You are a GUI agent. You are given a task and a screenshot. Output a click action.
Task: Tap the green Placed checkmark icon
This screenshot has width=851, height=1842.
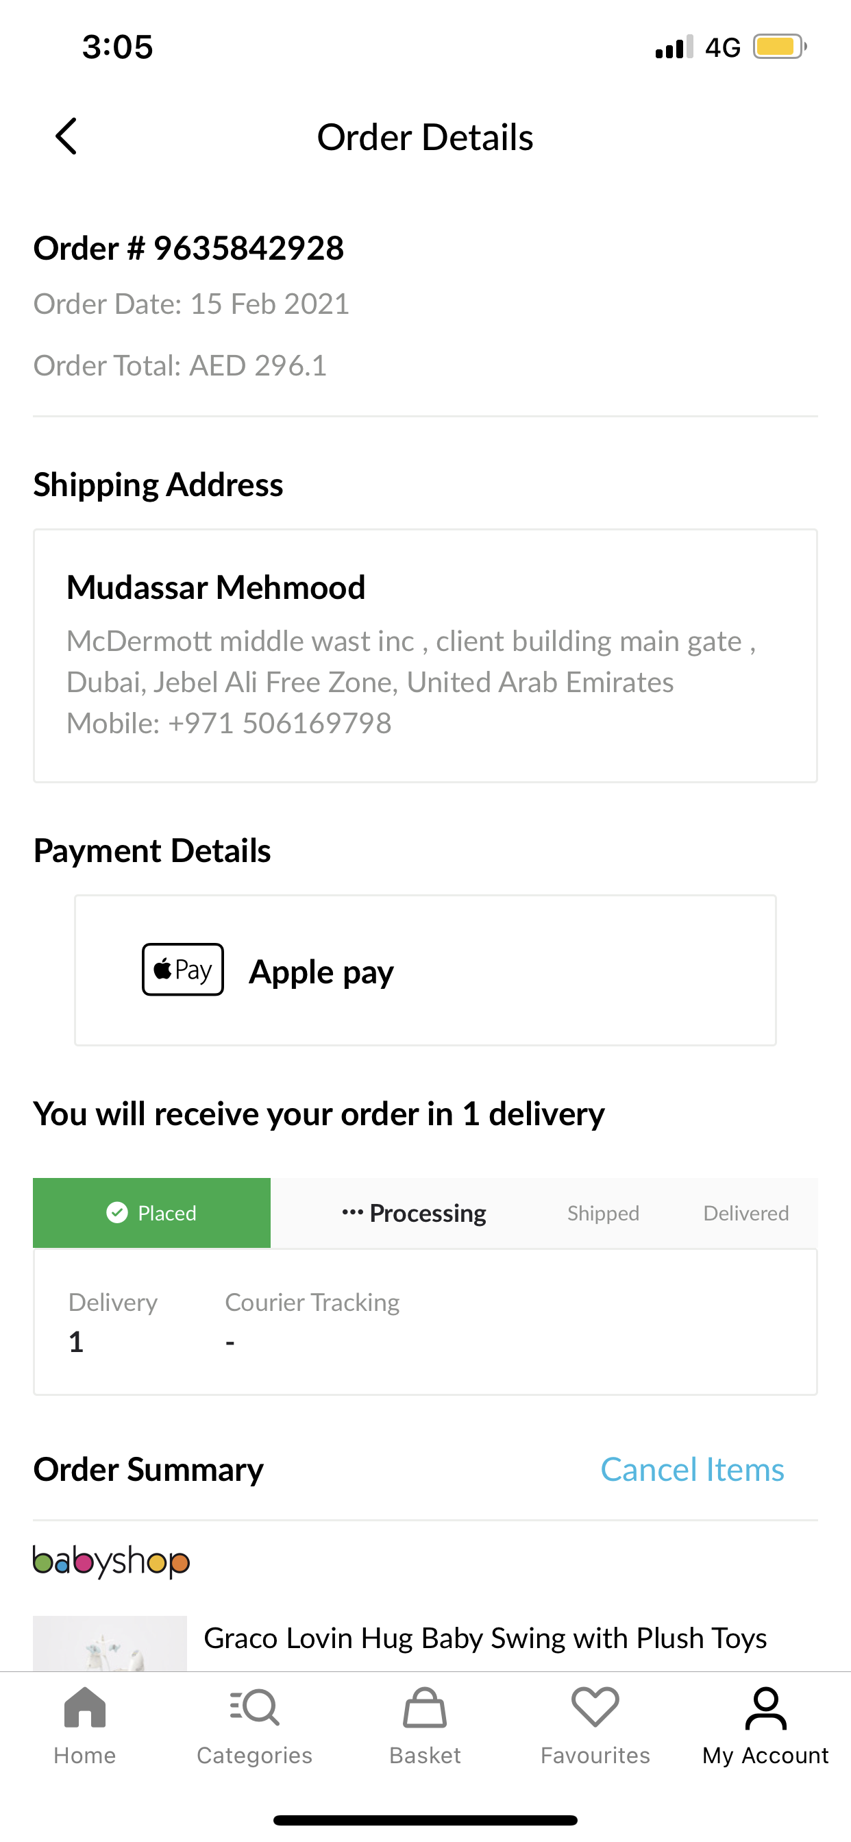[x=117, y=1213]
